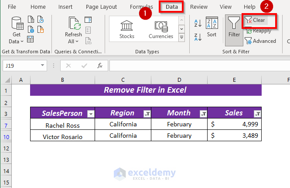Viewport: 290px width, 188px height.
Task: Switch to the Data tab
Action: (172, 7)
